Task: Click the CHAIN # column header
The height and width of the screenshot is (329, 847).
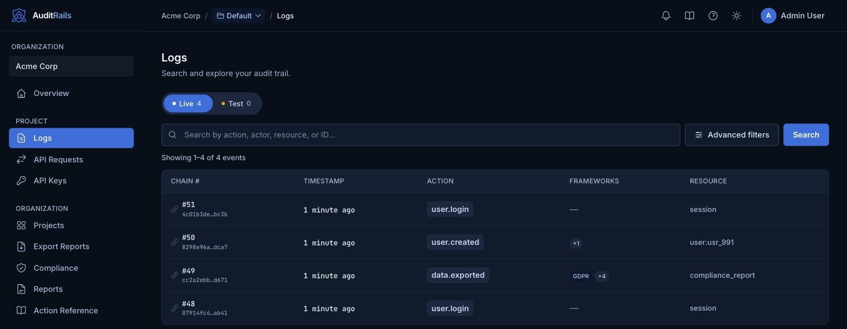Action: 185,181
